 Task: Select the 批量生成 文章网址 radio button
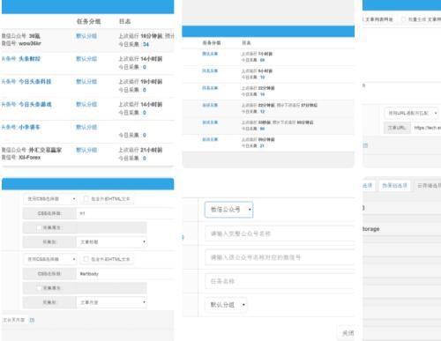pyautogui.click(x=404, y=19)
